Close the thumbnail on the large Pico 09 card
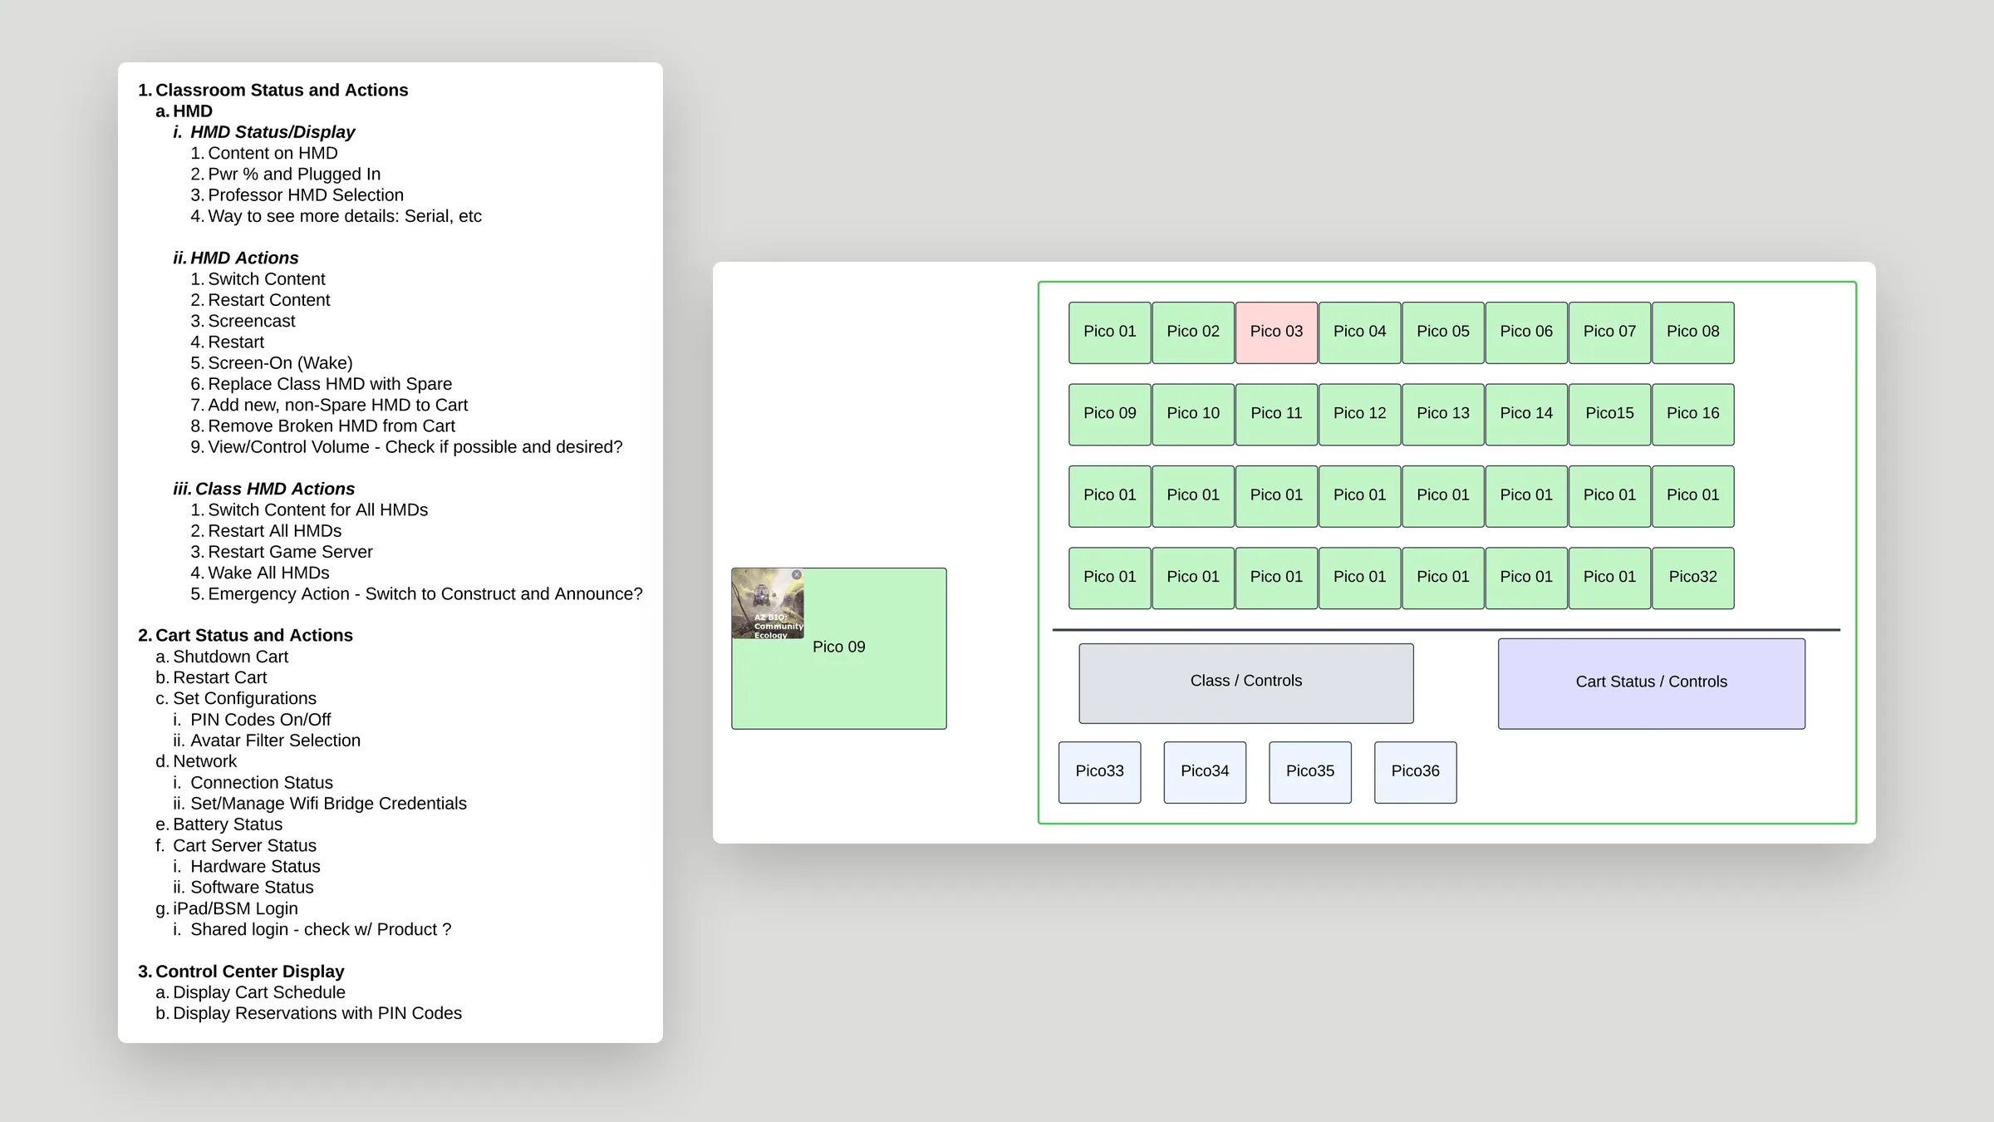Viewport: 1994px width, 1122px height. click(797, 574)
